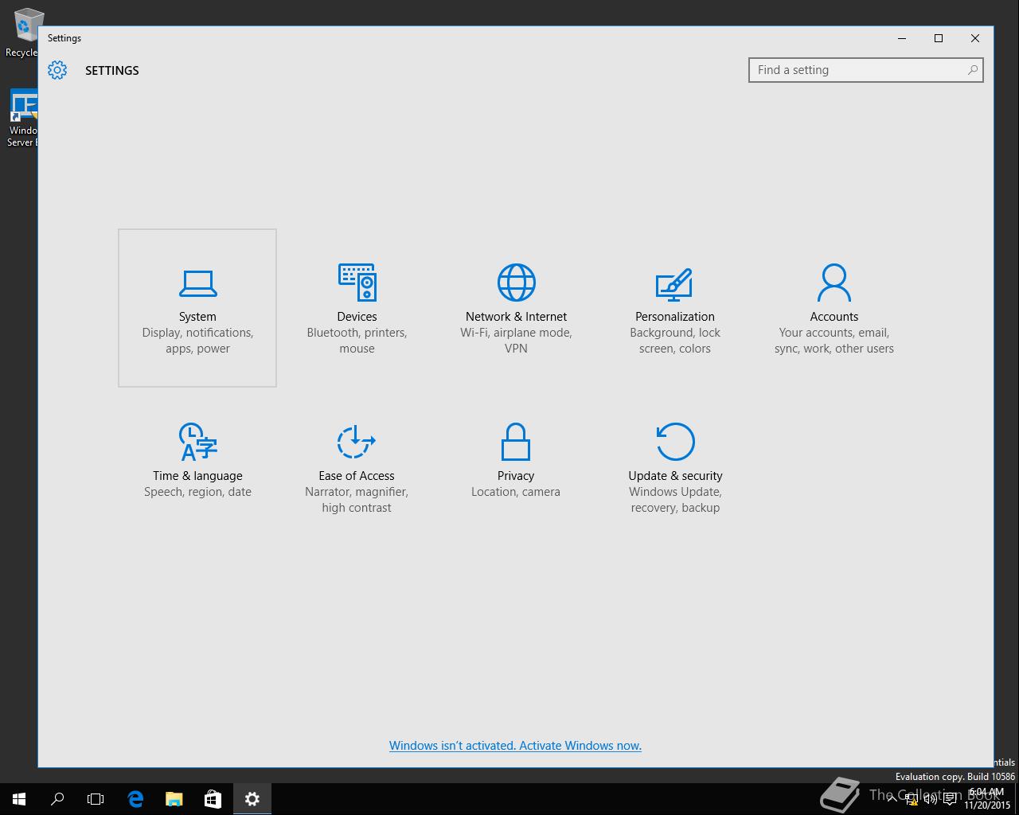This screenshot has height=815, width=1019.
Task: Open taskbar Search
Action: (x=57, y=799)
